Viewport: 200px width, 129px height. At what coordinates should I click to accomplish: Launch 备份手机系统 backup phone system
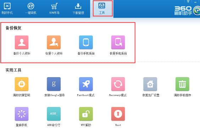point(86,42)
